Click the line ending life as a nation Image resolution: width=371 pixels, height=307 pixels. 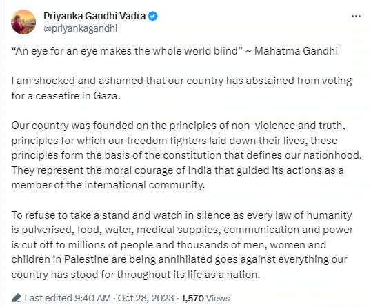tap(136, 275)
